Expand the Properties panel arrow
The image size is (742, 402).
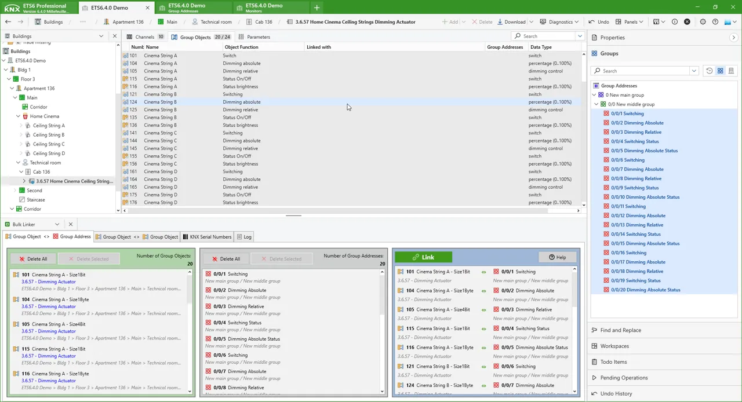733,38
